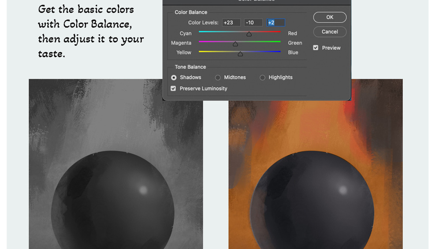Screen dimensions: 443x249
Task: Click the Green label
Action: pos(295,43)
